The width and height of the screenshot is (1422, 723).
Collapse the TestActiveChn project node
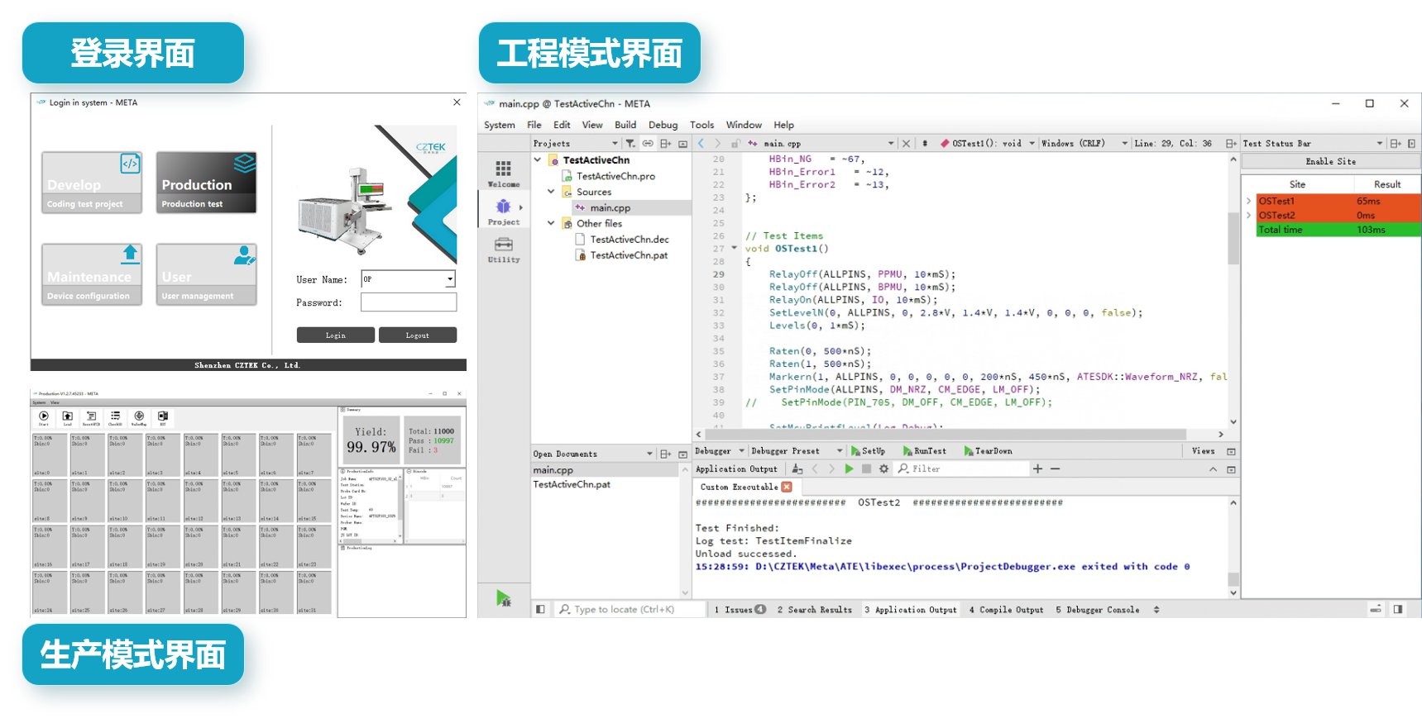click(x=538, y=159)
